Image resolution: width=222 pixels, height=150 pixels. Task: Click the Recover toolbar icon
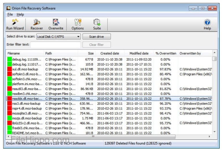click(36, 24)
